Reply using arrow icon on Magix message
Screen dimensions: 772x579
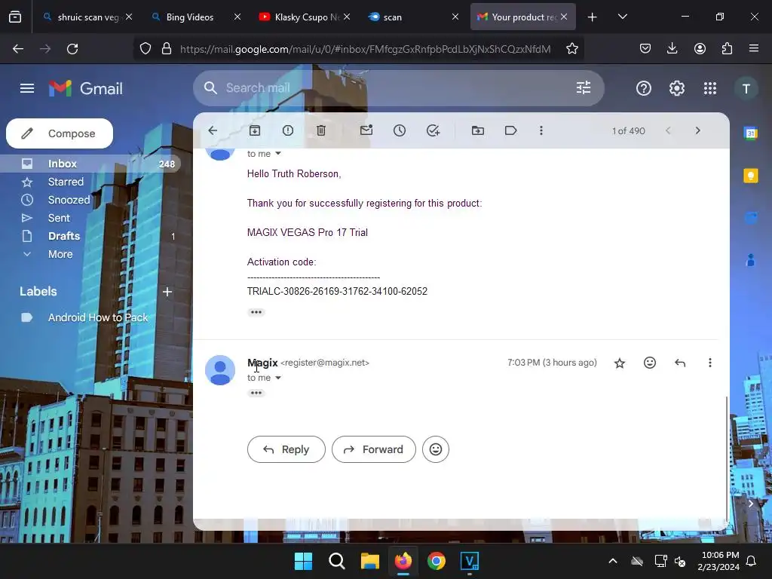(x=680, y=363)
